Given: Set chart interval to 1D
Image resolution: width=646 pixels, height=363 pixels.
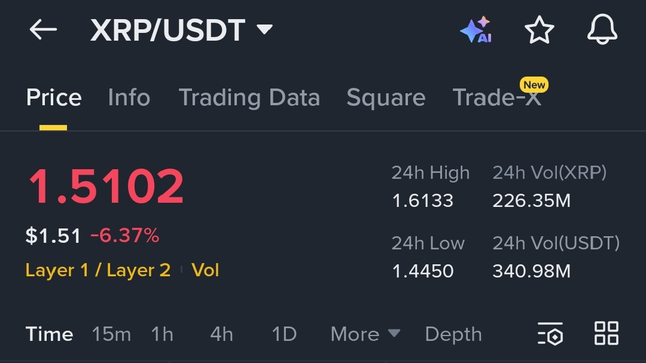Looking at the screenshot, I should (284, 334).
